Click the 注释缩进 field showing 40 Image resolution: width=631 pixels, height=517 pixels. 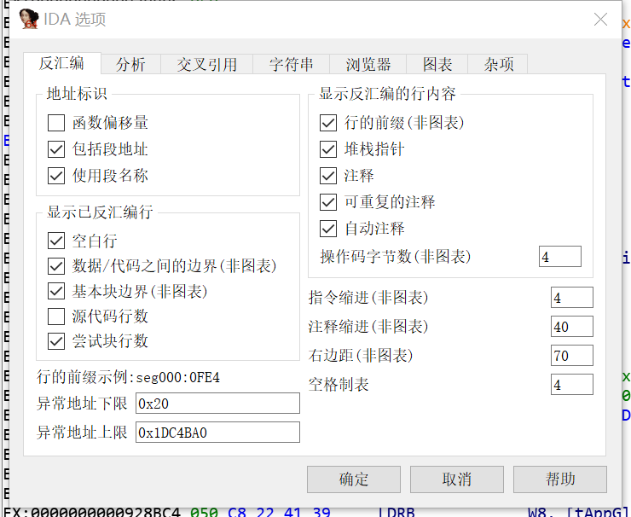[x=571, y=327]
